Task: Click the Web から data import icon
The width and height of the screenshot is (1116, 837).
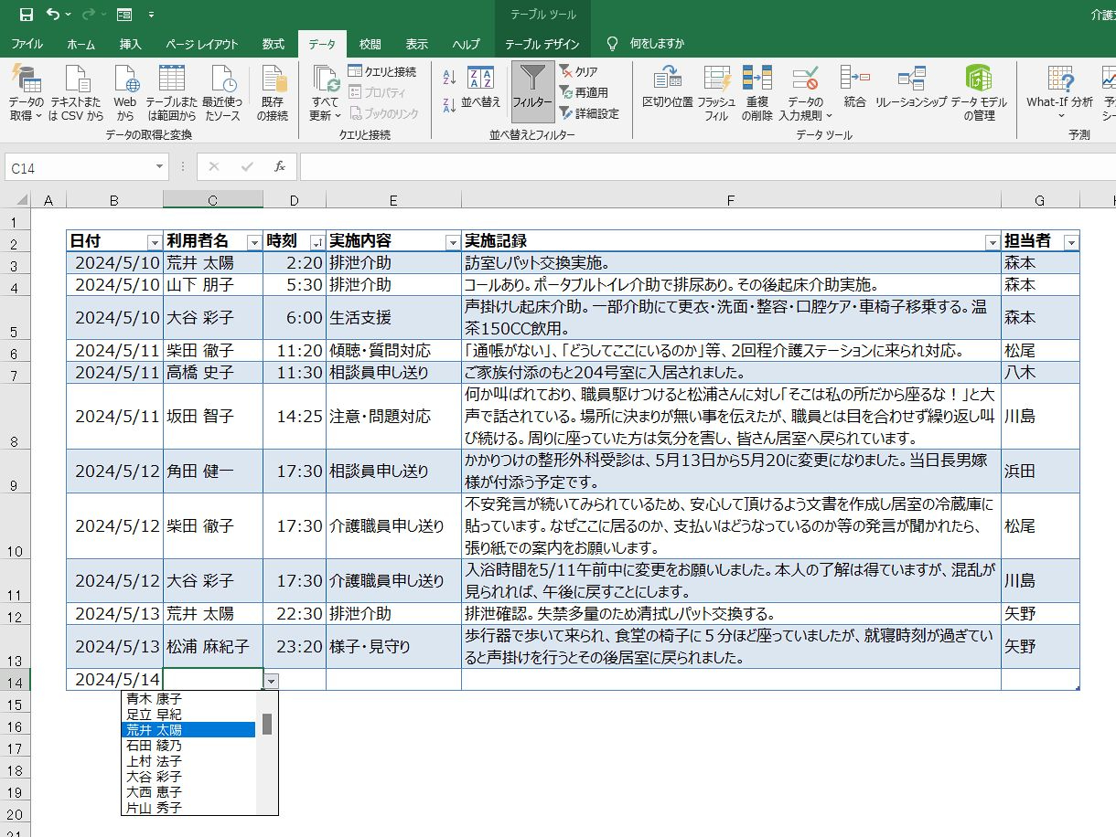Action: 125,92
